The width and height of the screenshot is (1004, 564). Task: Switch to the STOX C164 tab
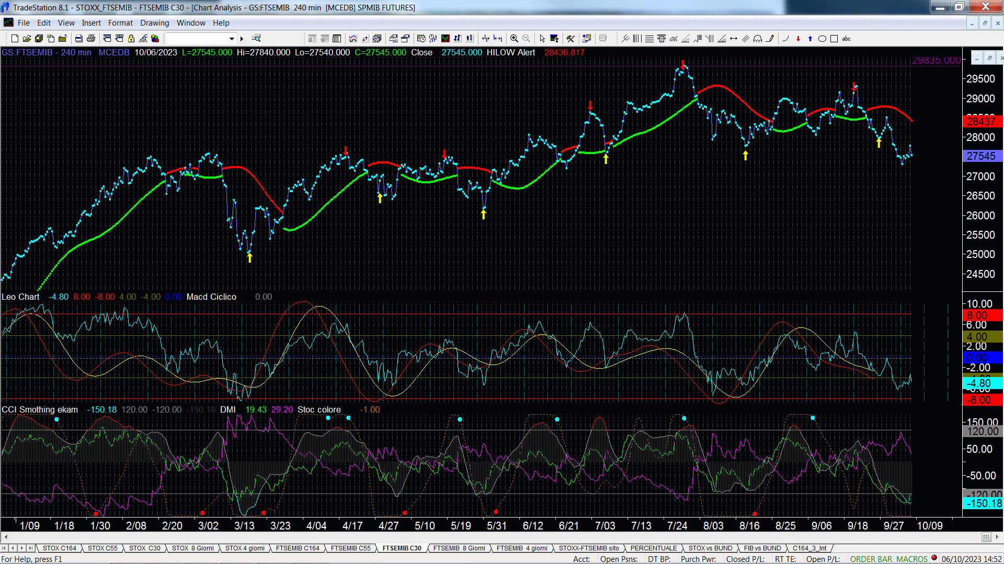coord(59,548)
